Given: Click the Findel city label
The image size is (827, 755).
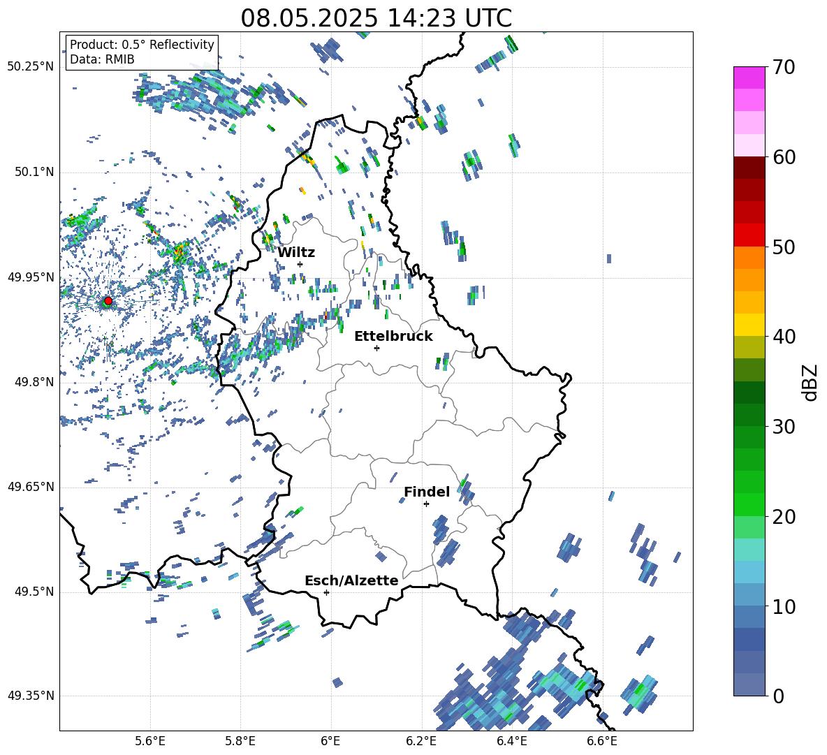Looking at the screenshot, I should click(427, 492).
